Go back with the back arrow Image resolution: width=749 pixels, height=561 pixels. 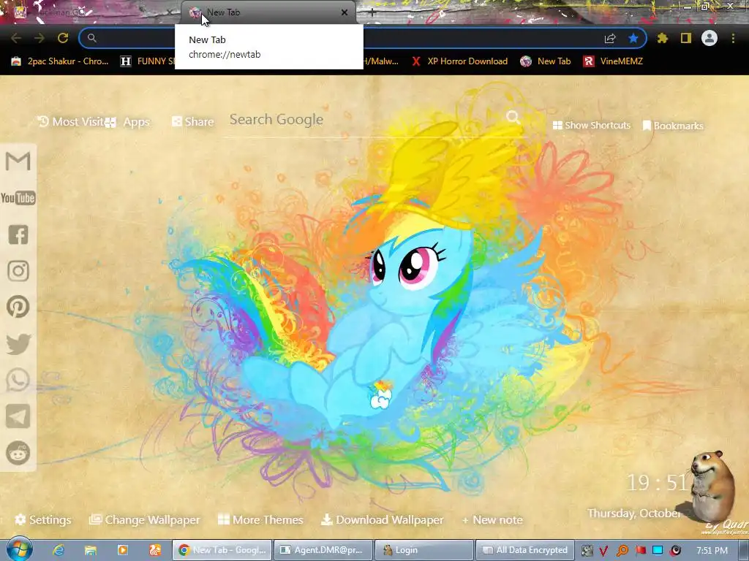tap(16, 38)
